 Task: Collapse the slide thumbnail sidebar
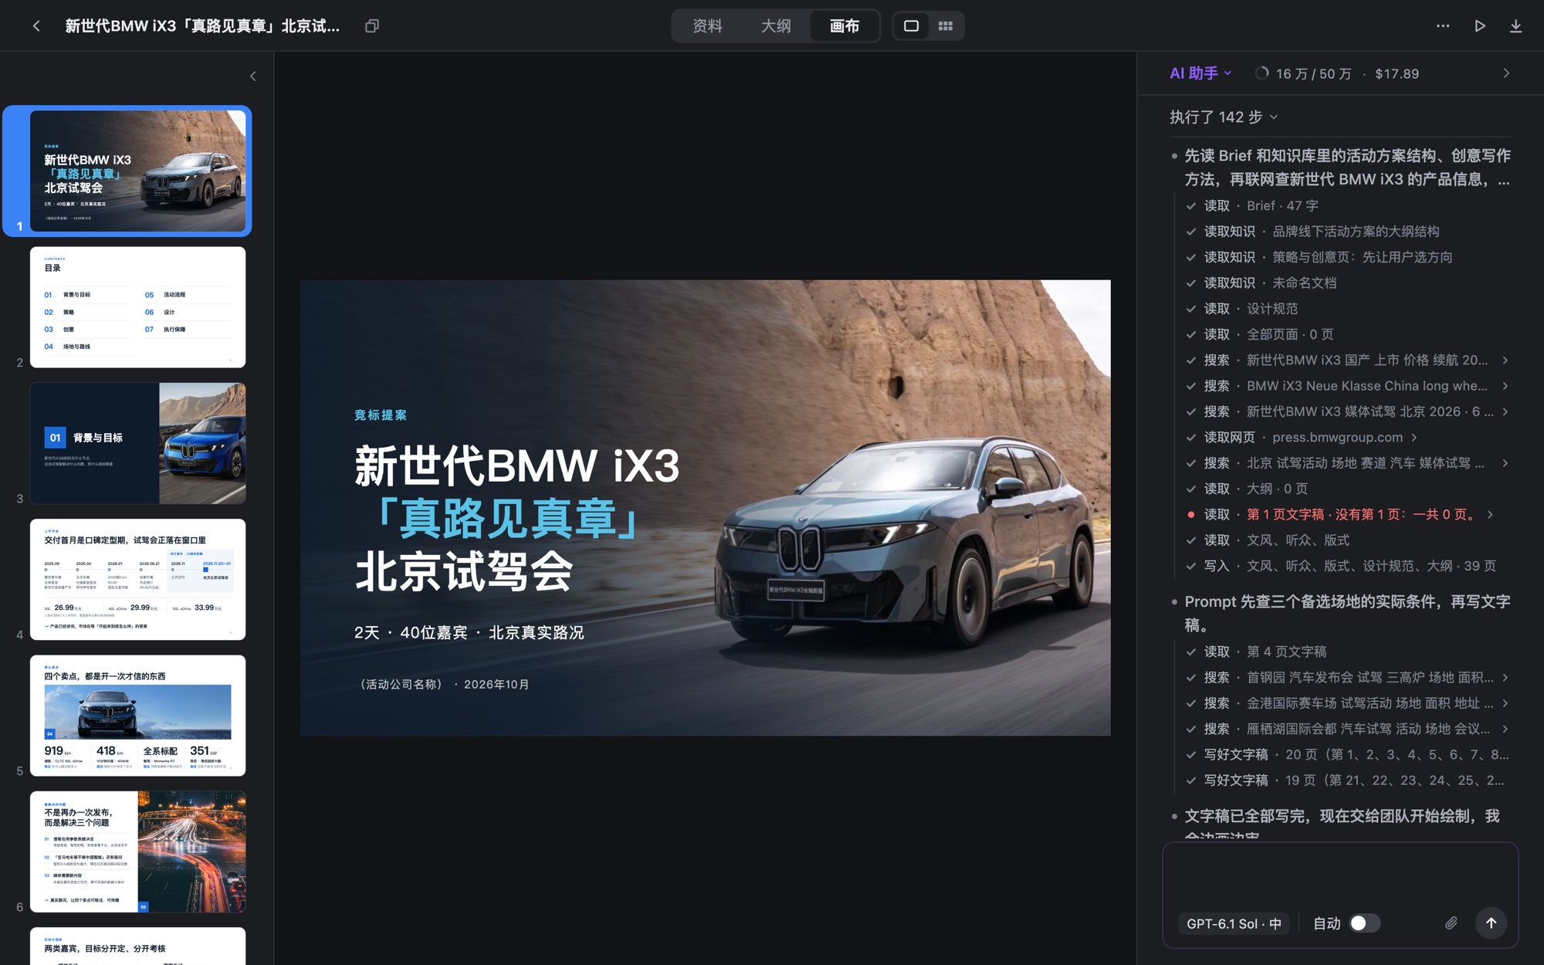[253, 76]
